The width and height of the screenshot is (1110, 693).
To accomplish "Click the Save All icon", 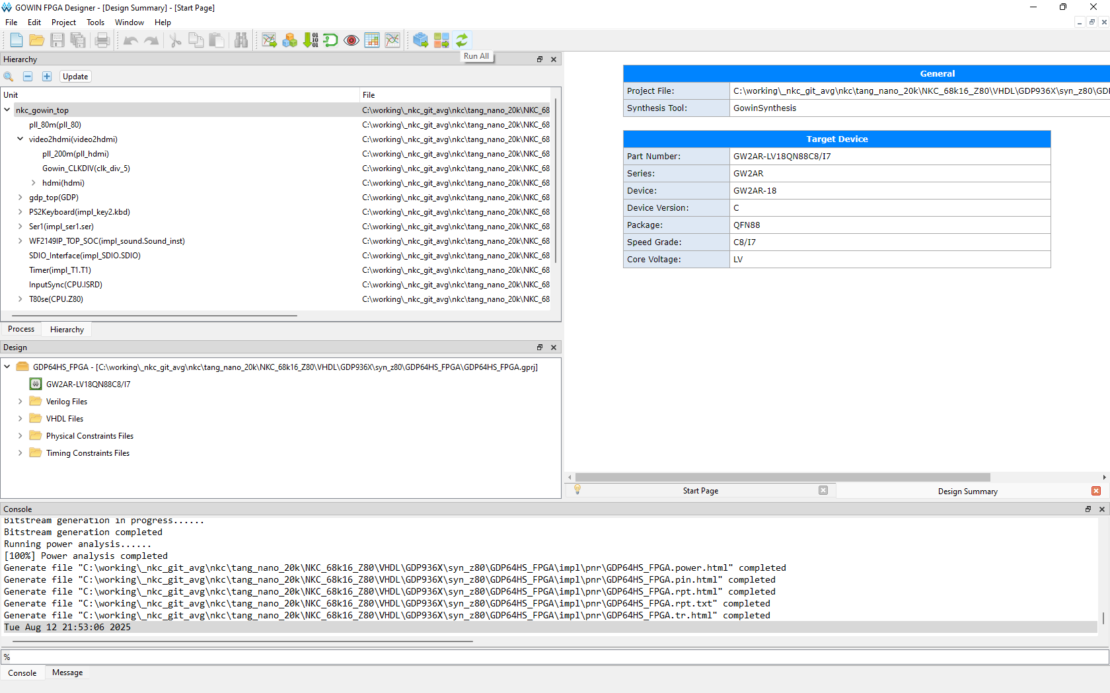I will tap(78, 40).
